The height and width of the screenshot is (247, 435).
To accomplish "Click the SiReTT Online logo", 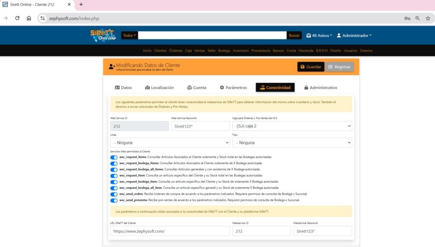I will pyautogui.click(x=103, y=35).
